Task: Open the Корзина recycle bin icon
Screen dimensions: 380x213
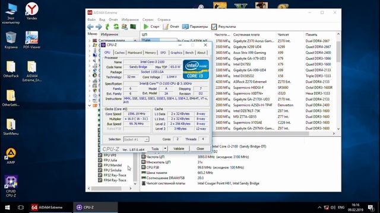Action: click(11, 40)
